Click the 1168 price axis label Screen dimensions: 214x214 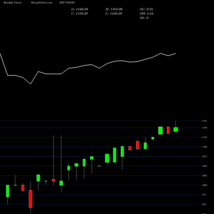tap(205, 121)
